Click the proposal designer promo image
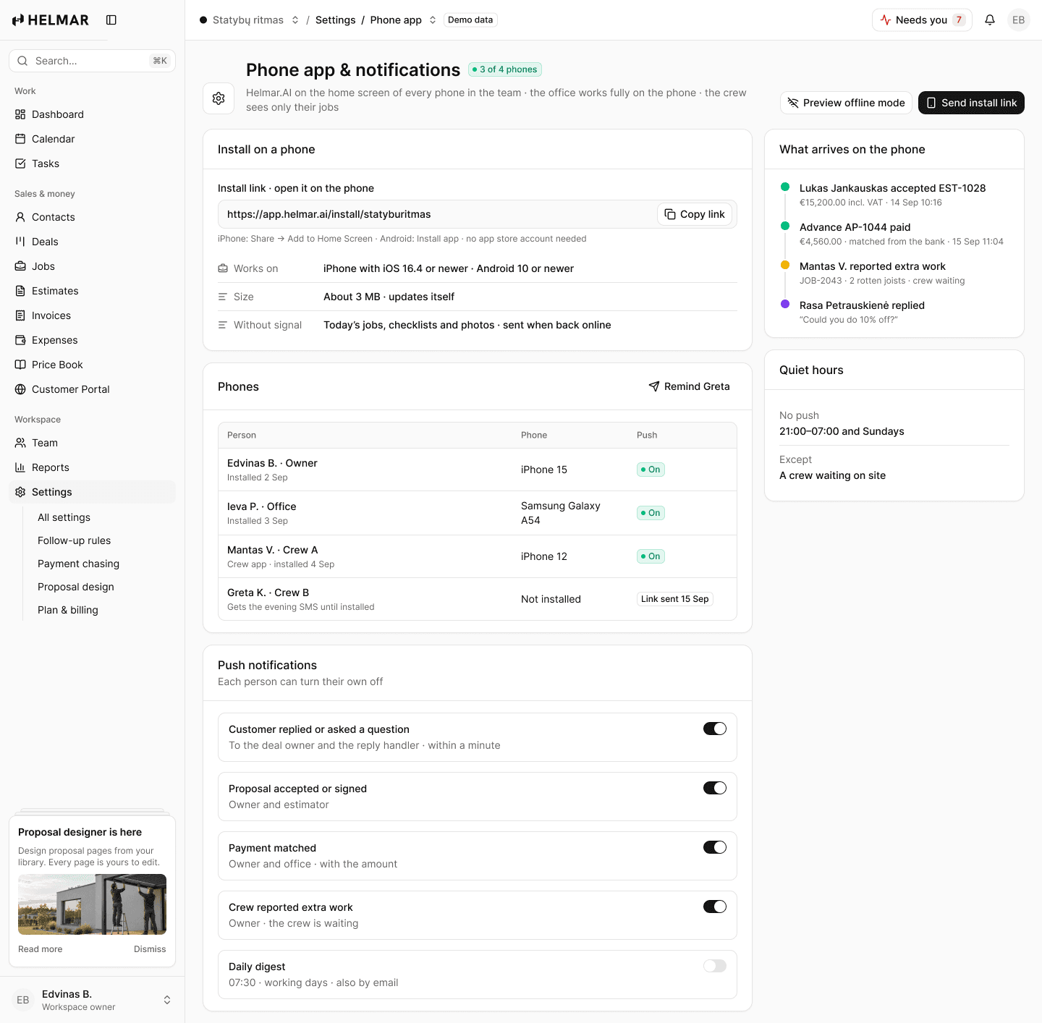 click(x=92, y=904)
